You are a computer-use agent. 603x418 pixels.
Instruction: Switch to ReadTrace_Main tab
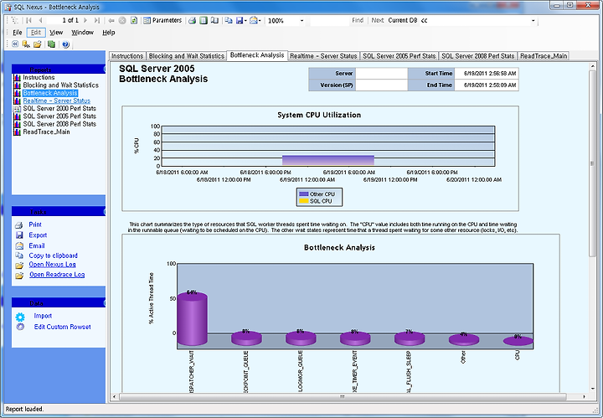(x=544, y=56)
